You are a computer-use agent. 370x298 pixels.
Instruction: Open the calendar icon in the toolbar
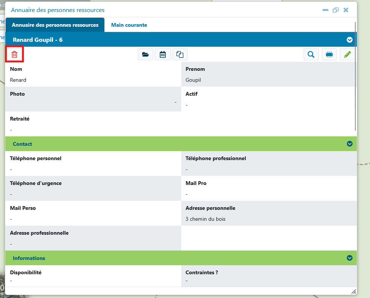[163, 55]
